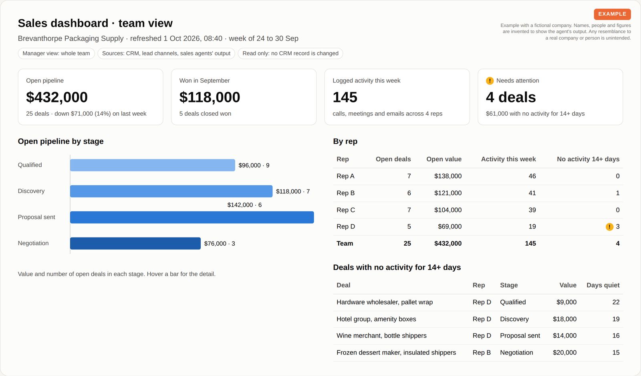This screenshot has width=641, height=376.
Task: Open Frozen dessert maker, insulated shippers deal
Action: [x=396, y=352]
